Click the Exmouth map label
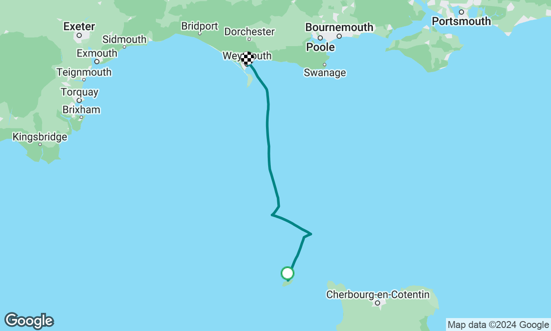The width and height of the screenshot is (551, 331). coord(97,53)
